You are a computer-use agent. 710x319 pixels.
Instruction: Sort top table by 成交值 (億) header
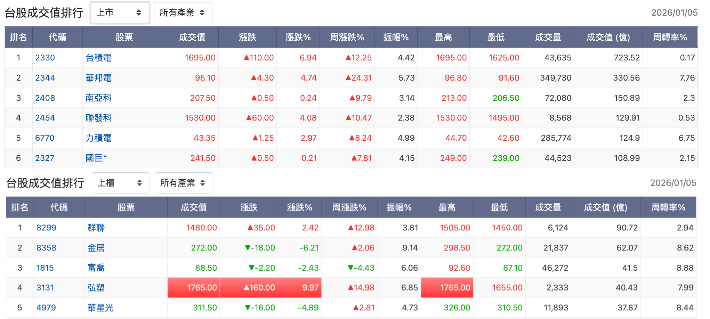[608, 37]
